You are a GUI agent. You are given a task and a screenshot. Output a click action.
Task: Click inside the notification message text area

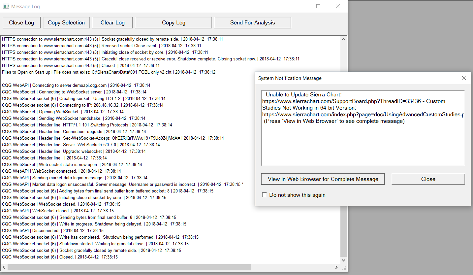click(x=363, y=128)
